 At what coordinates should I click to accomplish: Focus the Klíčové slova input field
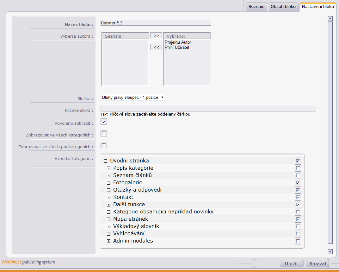click(208, 109)
